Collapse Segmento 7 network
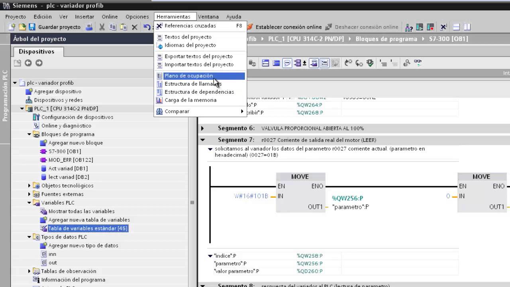The width and height of the screenshot is (510, 287). 202,140
